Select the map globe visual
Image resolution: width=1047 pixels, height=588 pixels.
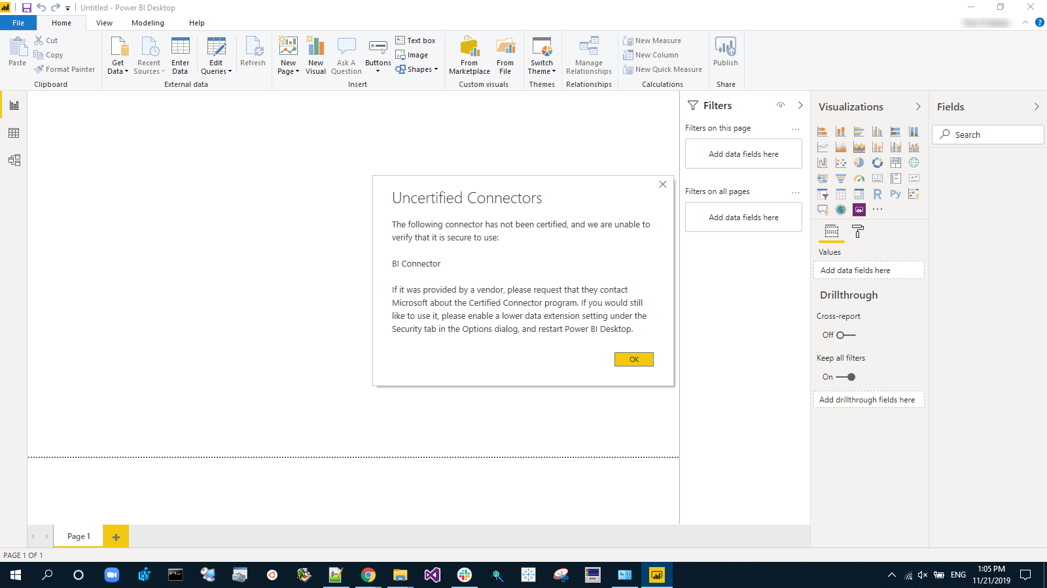(x=914, y=163)
